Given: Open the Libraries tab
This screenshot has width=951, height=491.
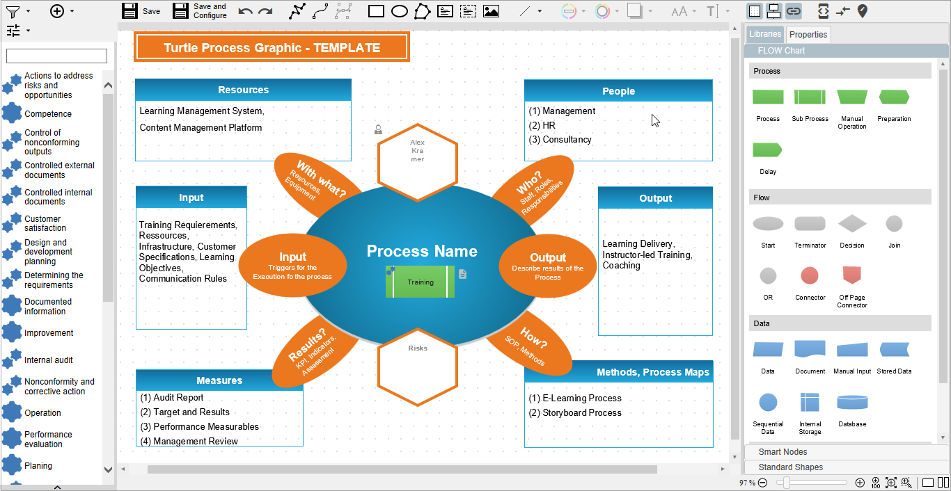Looking at the screenshot, I should click(764, 34).
